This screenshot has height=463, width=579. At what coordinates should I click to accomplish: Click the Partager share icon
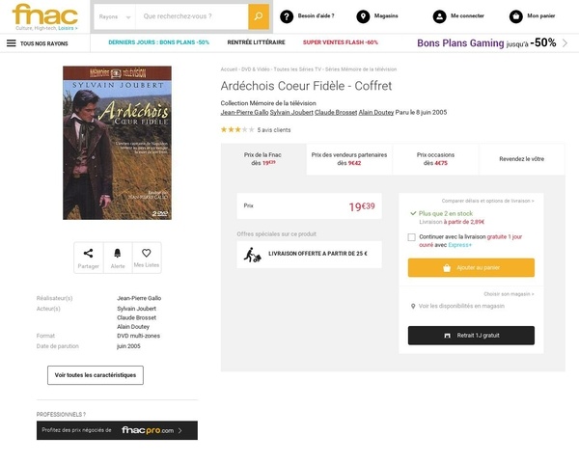(89, 254)
